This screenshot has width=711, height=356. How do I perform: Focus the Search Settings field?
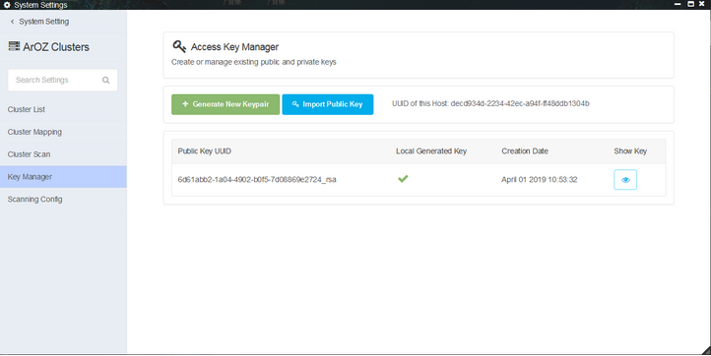(x=63, y=80)
